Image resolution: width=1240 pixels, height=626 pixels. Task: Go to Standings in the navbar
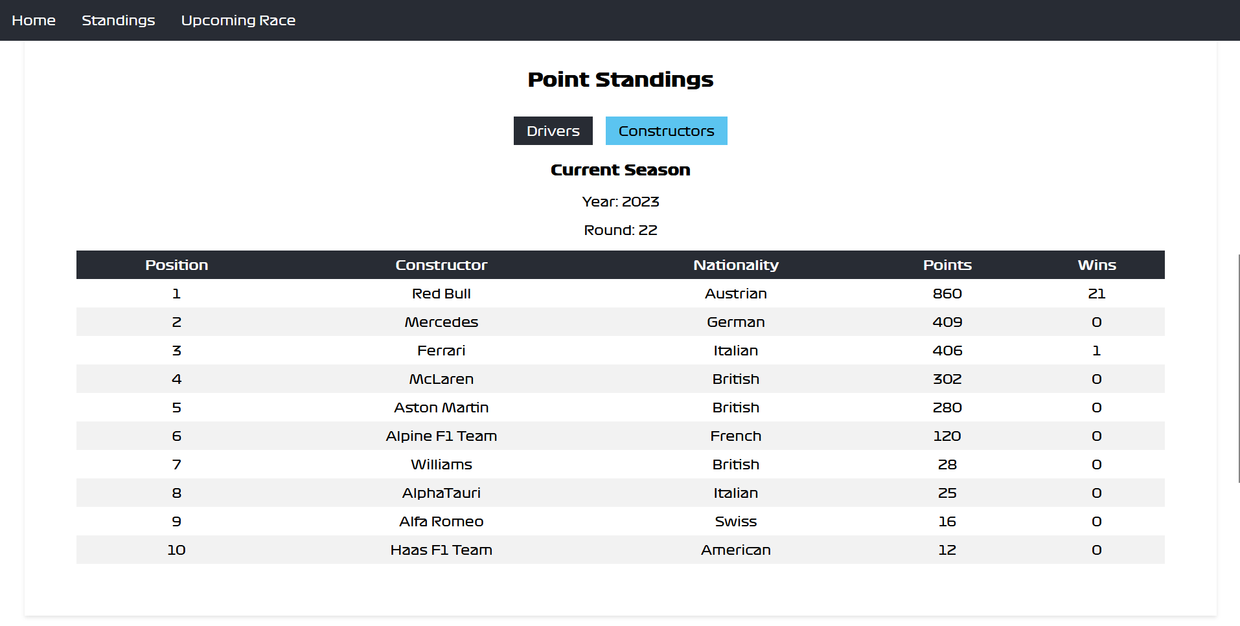click(119, 20)
